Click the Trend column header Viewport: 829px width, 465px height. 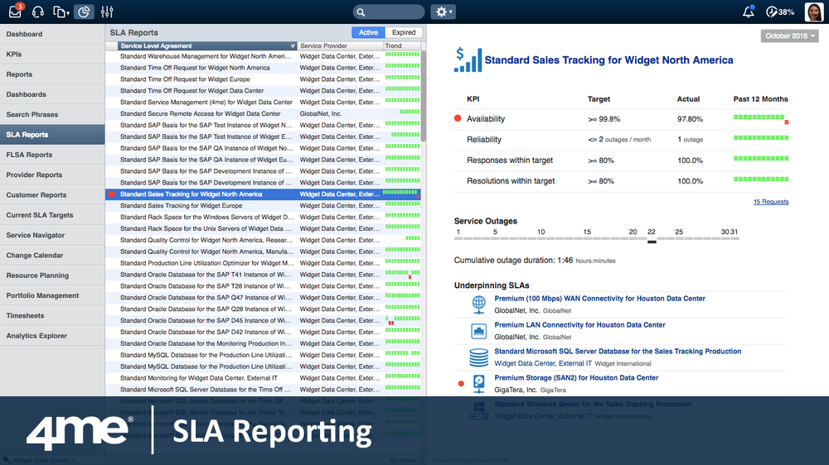click(x=402, y=46)
